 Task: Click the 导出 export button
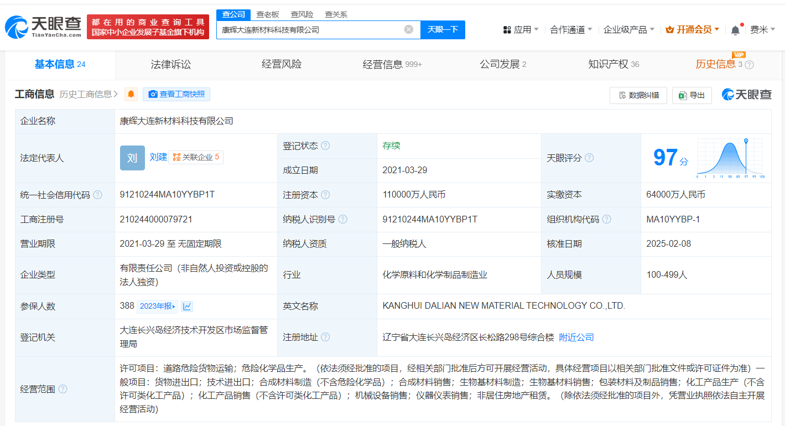(x=692, y=95)
